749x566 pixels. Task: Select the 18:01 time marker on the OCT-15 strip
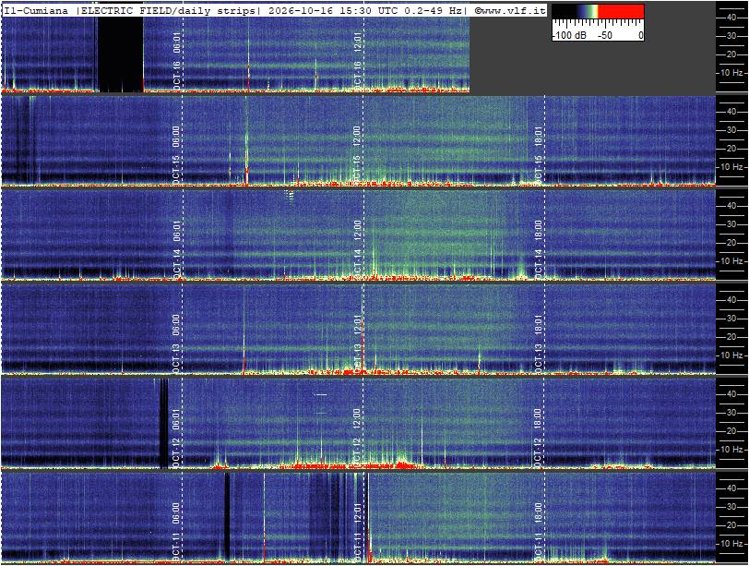539,136
